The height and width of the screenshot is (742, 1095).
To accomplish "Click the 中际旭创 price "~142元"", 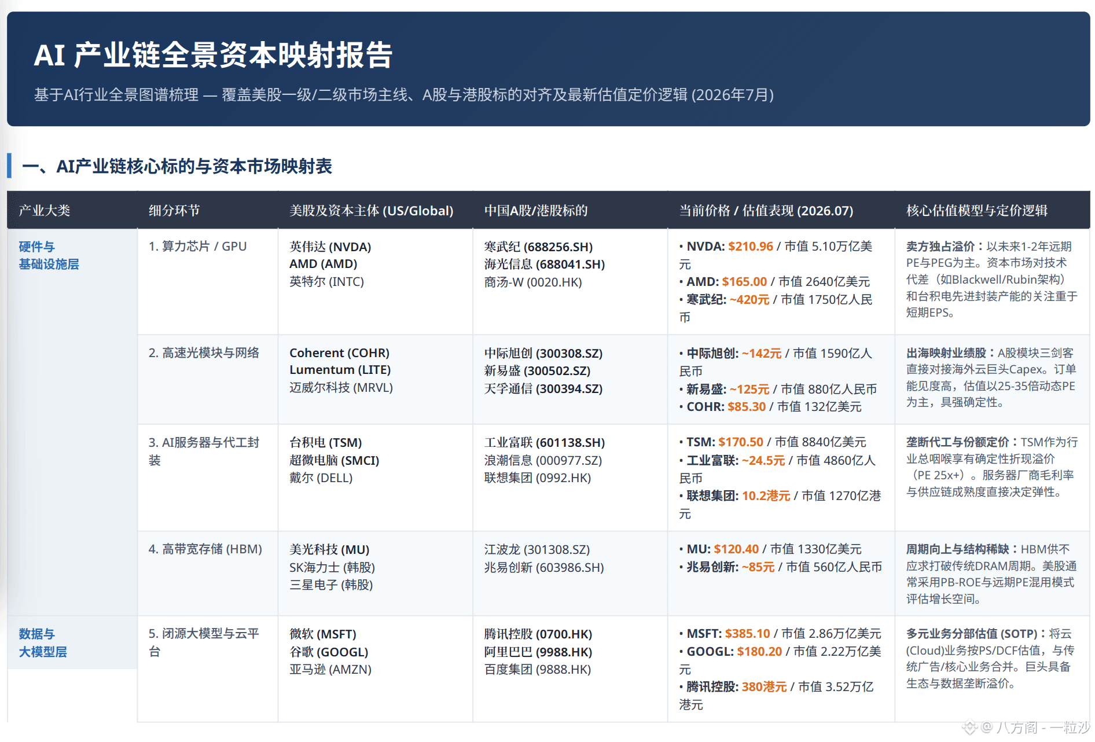I will [762, 354].
